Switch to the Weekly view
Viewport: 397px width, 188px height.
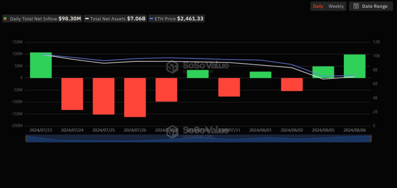tap(336, 6)
